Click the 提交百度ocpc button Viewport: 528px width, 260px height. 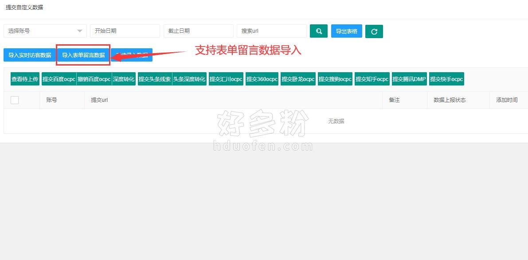point(59,79)
